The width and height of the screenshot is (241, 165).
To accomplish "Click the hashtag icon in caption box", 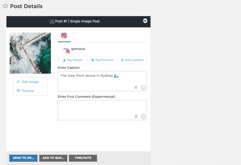I will 136,87.
